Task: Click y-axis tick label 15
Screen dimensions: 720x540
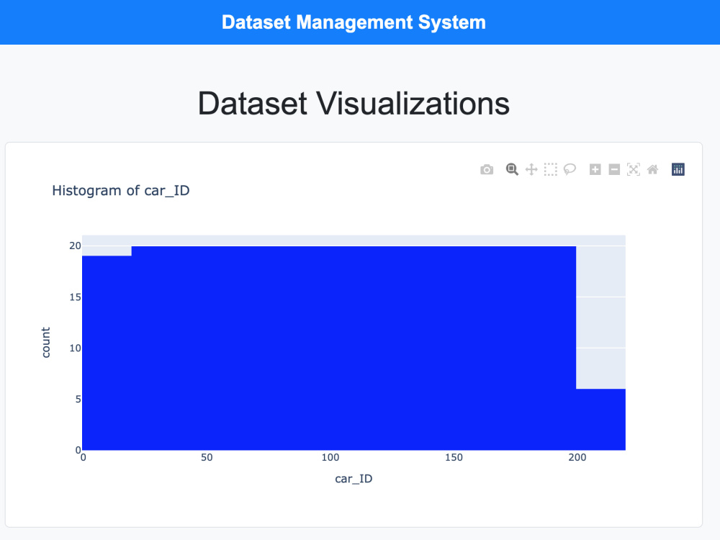Action: pos(76,297)
